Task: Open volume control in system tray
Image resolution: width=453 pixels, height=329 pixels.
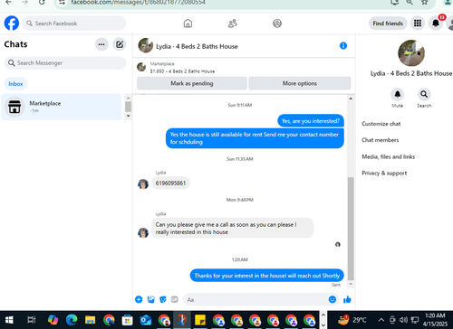Action: coord(403,320)
